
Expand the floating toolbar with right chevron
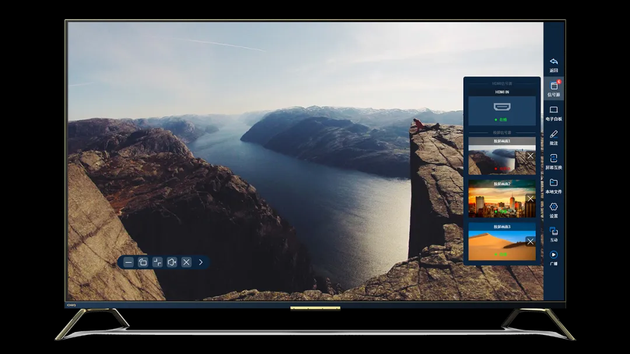(201, 262)
